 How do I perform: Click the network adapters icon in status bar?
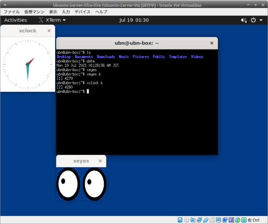point(200,220)
